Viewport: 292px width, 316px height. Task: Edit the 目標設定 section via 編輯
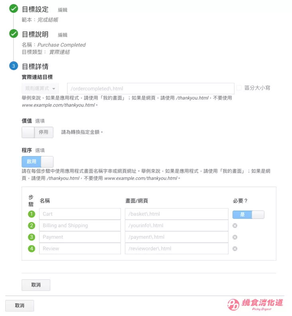62,10
